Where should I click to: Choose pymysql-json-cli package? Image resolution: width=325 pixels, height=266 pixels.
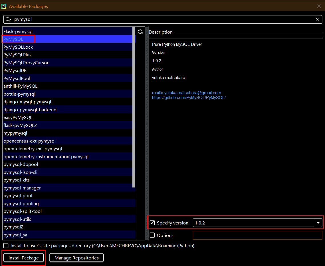click(x=67, y=172)
